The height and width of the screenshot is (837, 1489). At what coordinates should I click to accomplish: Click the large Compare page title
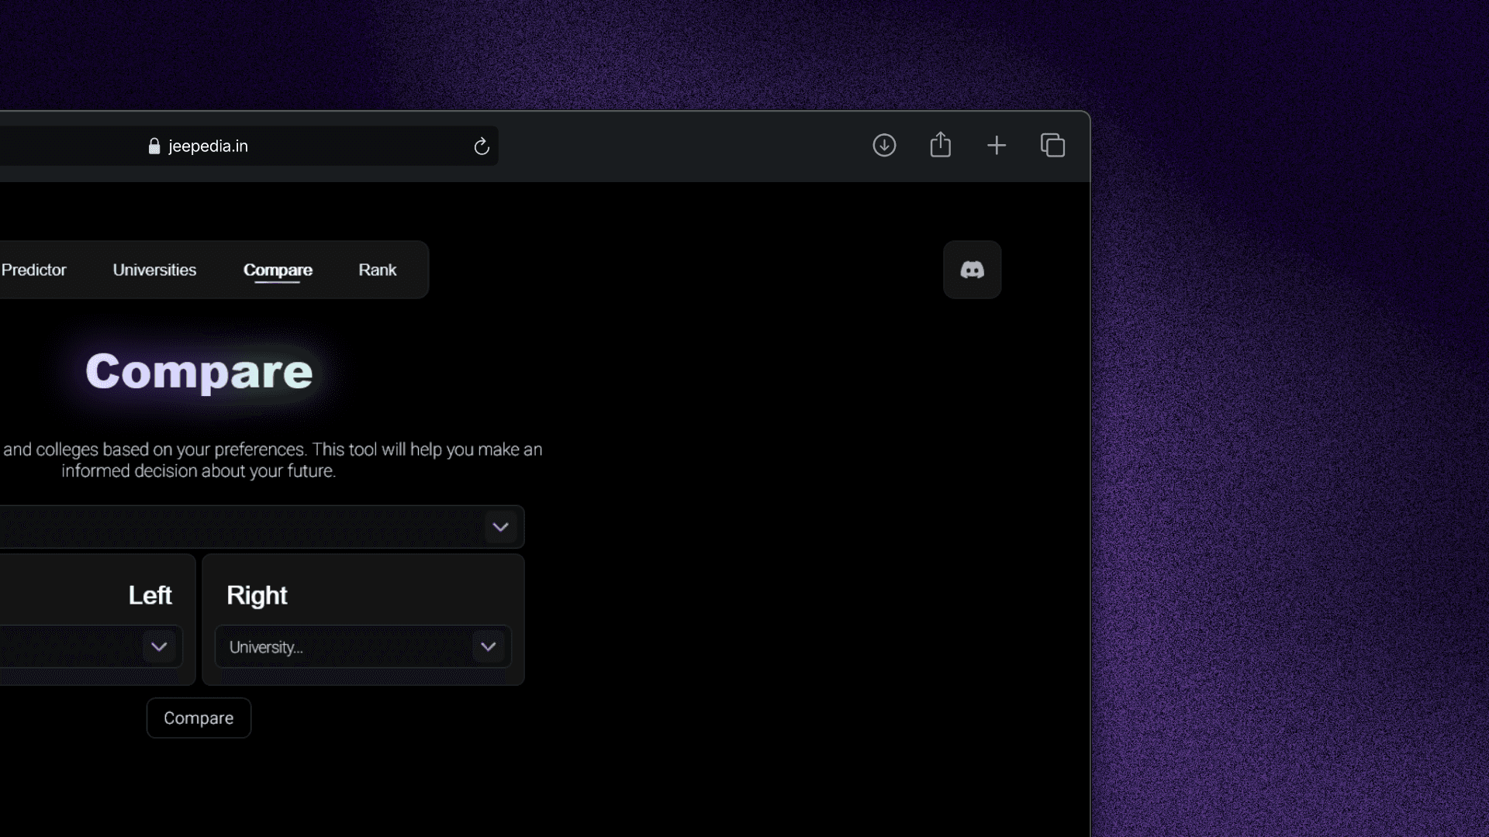pyautogui.click(x=199, y=372)
